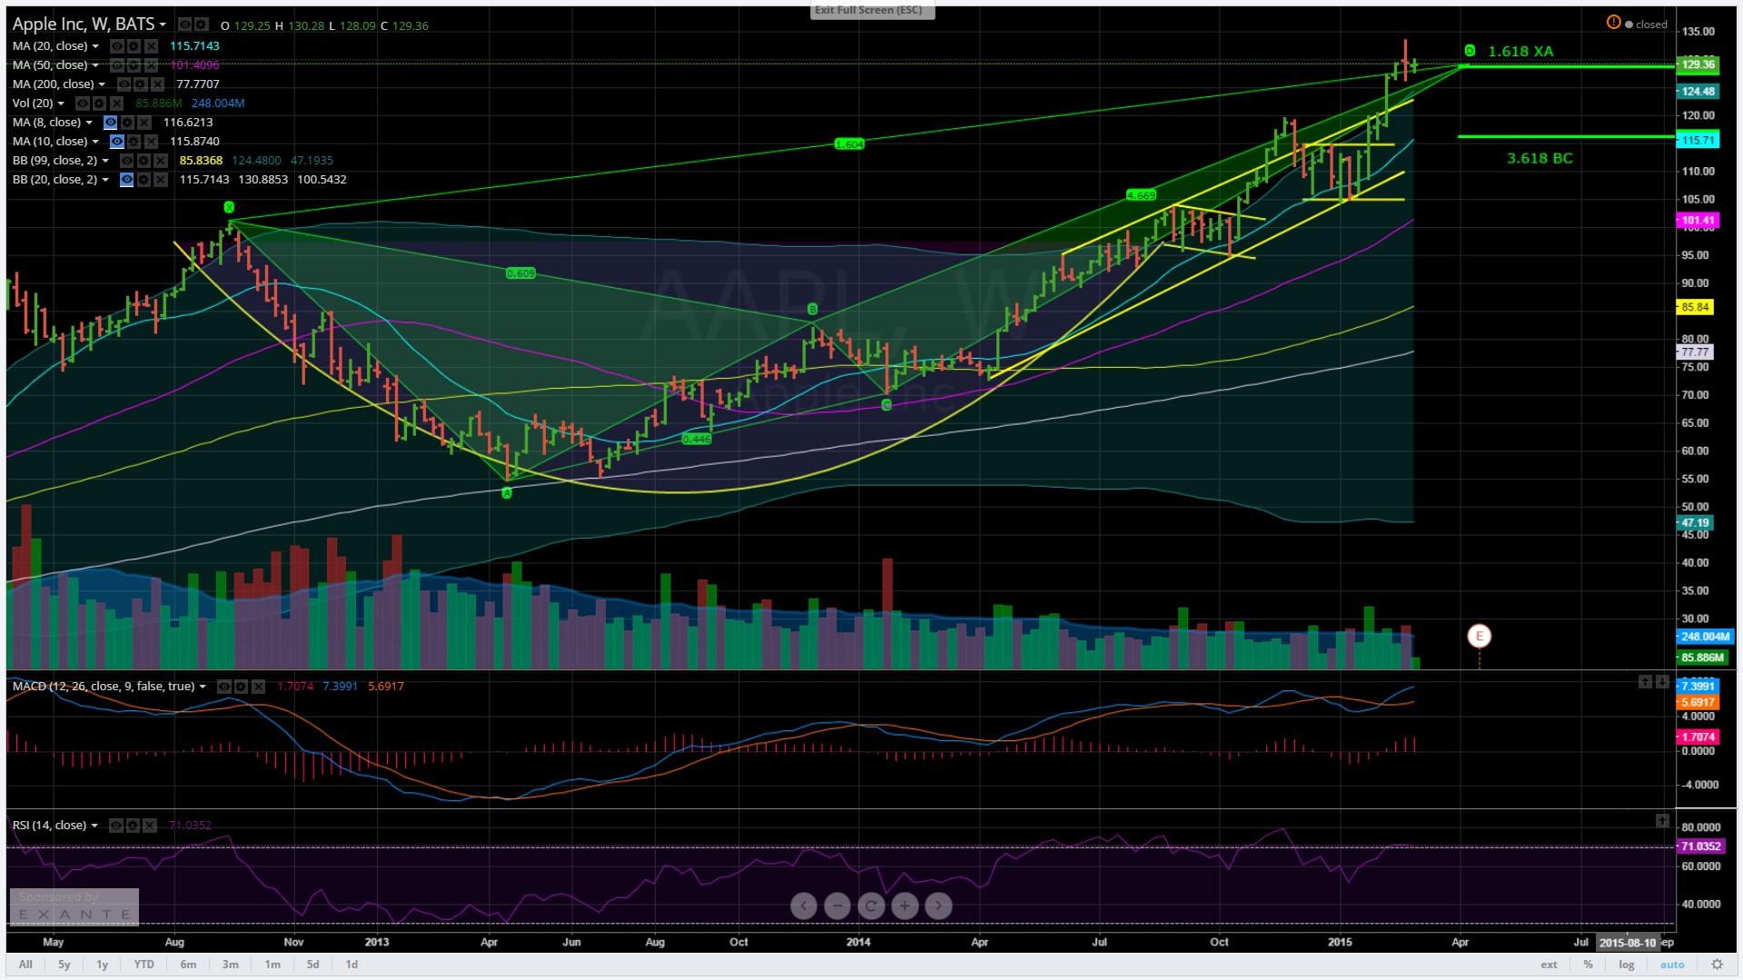1743x980 pixels.
Task: Expand the MA (200, close) dropdown arrow
Action: [102, 84]
